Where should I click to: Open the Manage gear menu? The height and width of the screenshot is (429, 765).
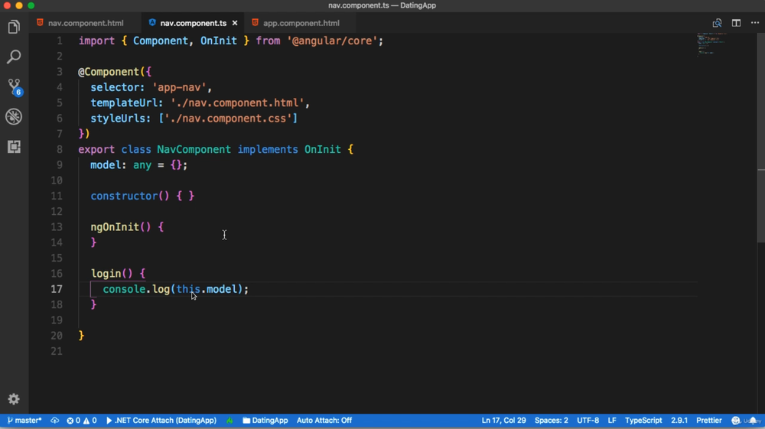tap(14, 399)
